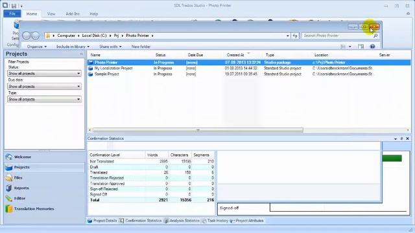Screen dimensions: 415x233
Task: Click the refresh icon beside address bar
Action: click(295, 36)
